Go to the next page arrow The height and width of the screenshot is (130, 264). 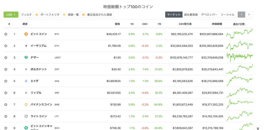click(249, 15)
